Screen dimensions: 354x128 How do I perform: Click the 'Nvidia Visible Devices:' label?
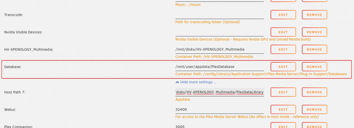(x=23, y=32)
